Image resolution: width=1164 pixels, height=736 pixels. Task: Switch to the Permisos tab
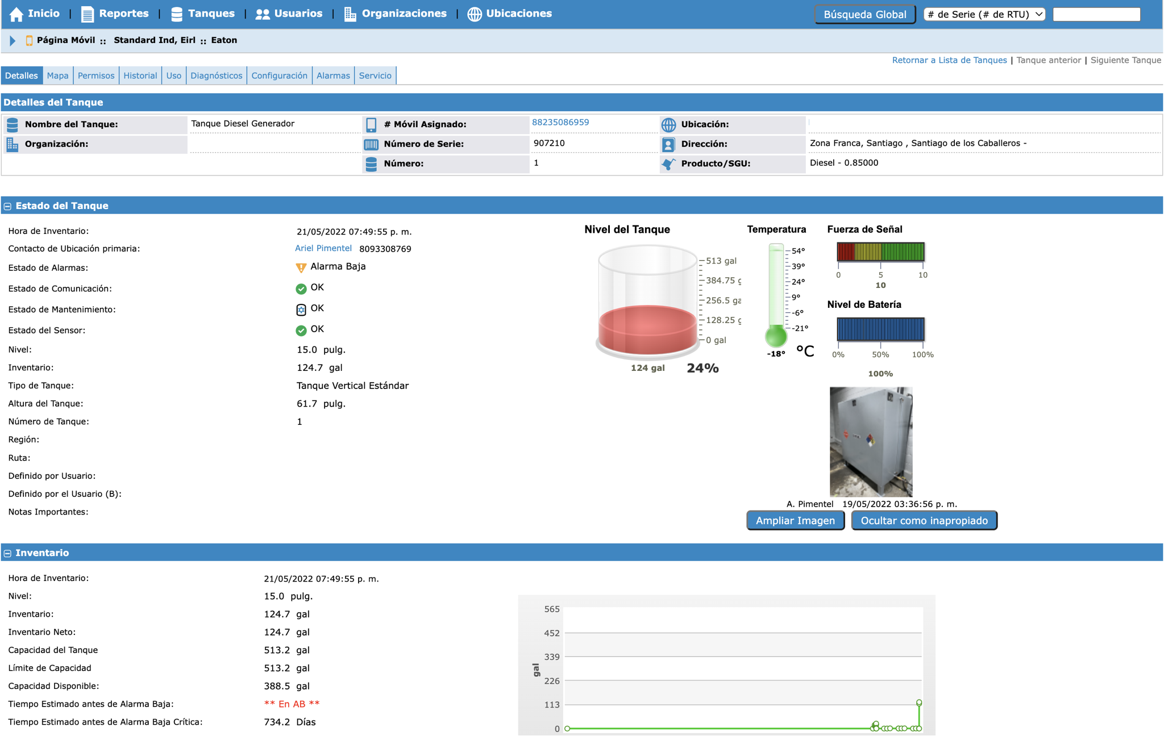[x=96, y=76]
